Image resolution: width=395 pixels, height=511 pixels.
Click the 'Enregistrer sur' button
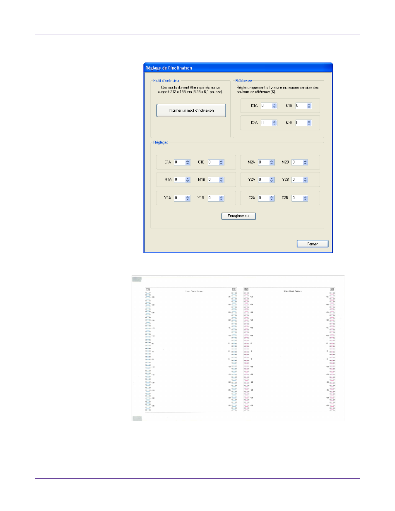(x=238, y=216)
